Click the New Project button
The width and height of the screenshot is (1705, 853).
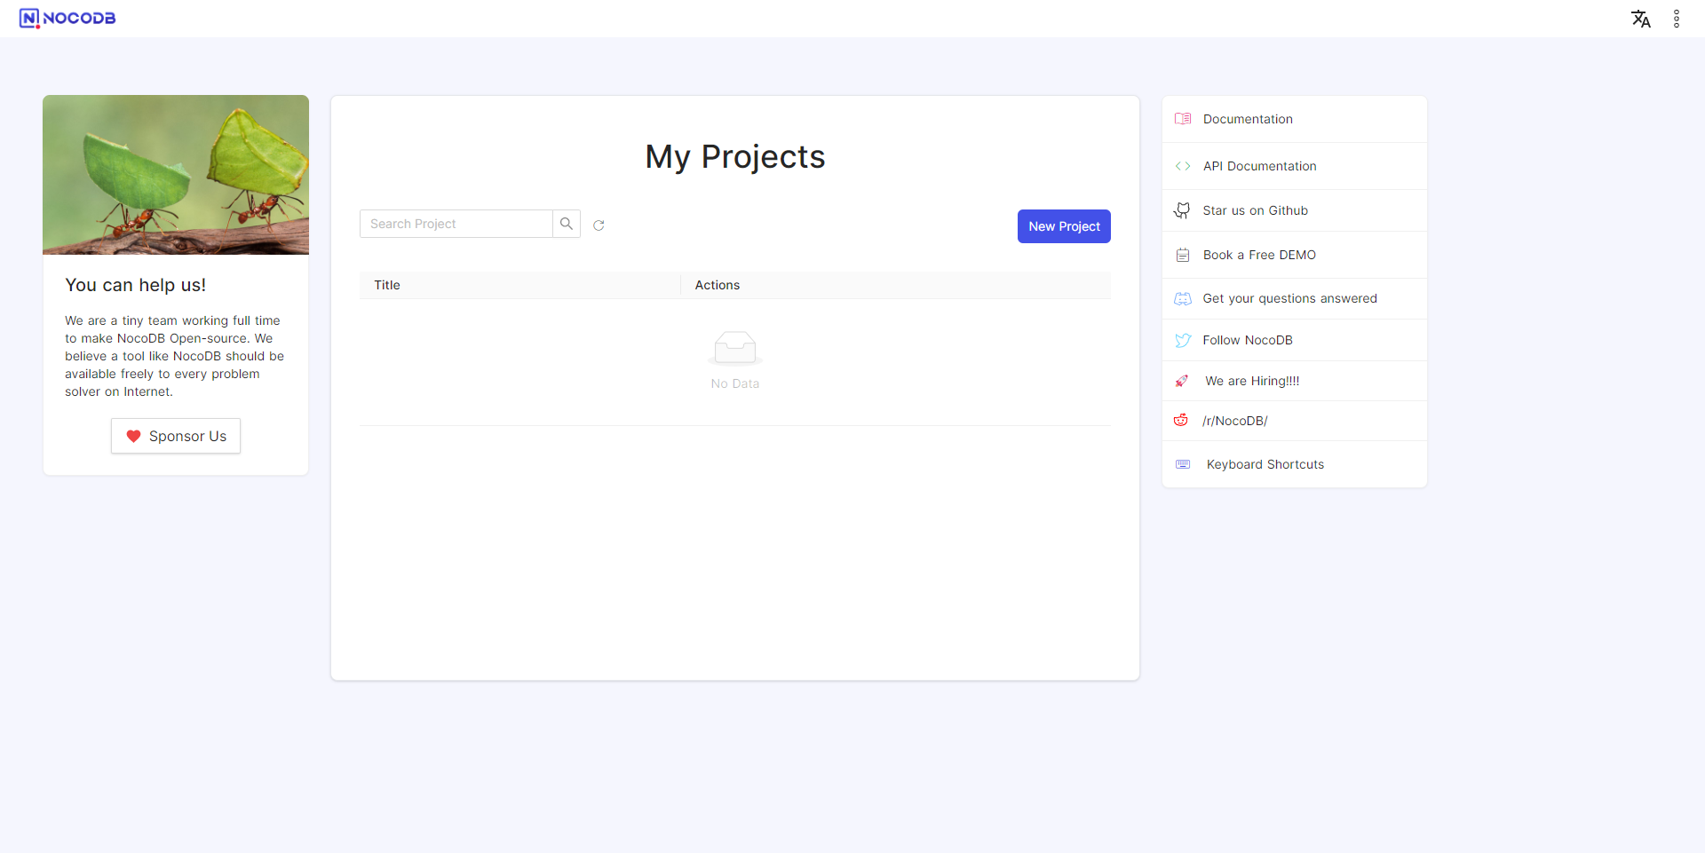click(x=1064, y=226)
